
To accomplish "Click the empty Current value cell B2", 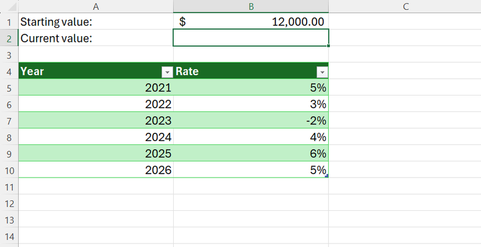I will pos(251,38).
